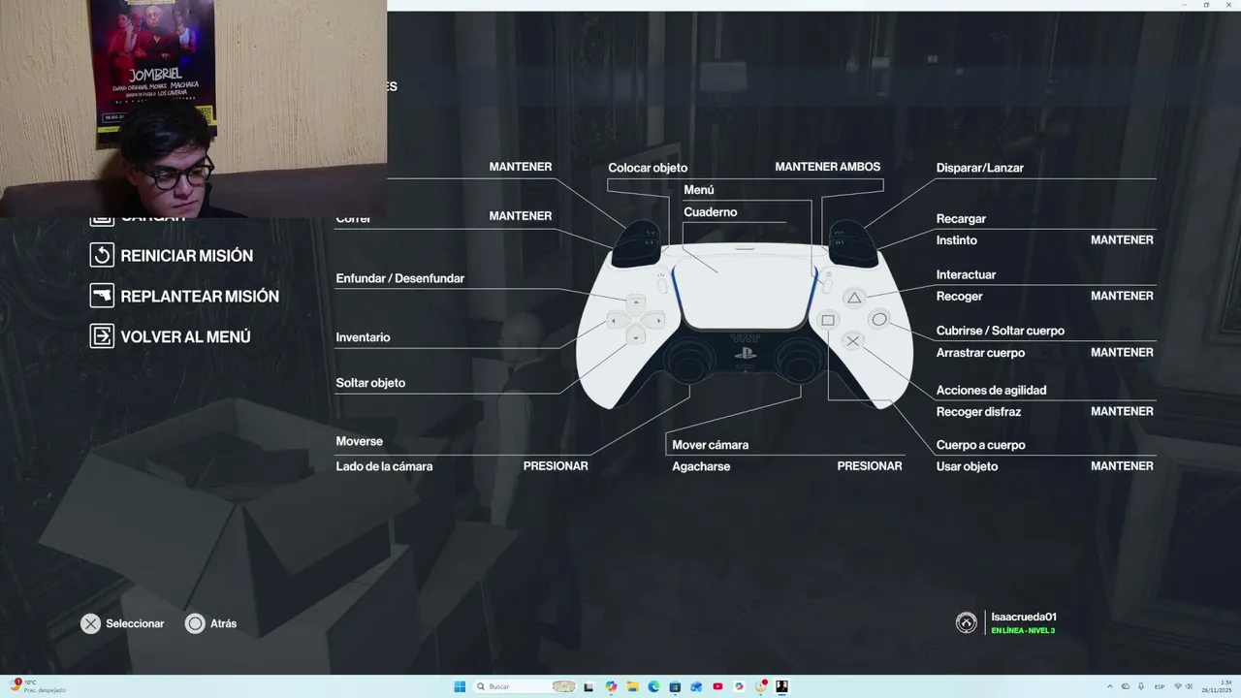
Task: Click the cross button on the controller diagram
Action: [x=853, y=341]
